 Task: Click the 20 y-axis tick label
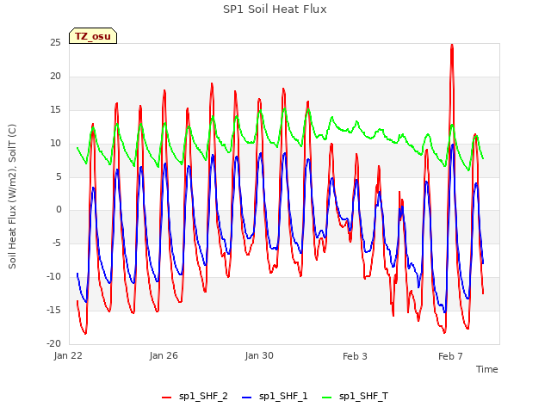point(55,77)
